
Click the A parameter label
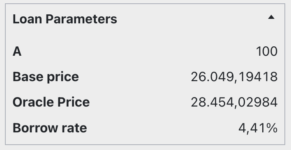(x=17, y=51)
